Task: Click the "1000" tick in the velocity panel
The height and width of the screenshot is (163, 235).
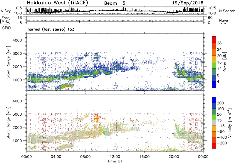Action: pos(17,141)
